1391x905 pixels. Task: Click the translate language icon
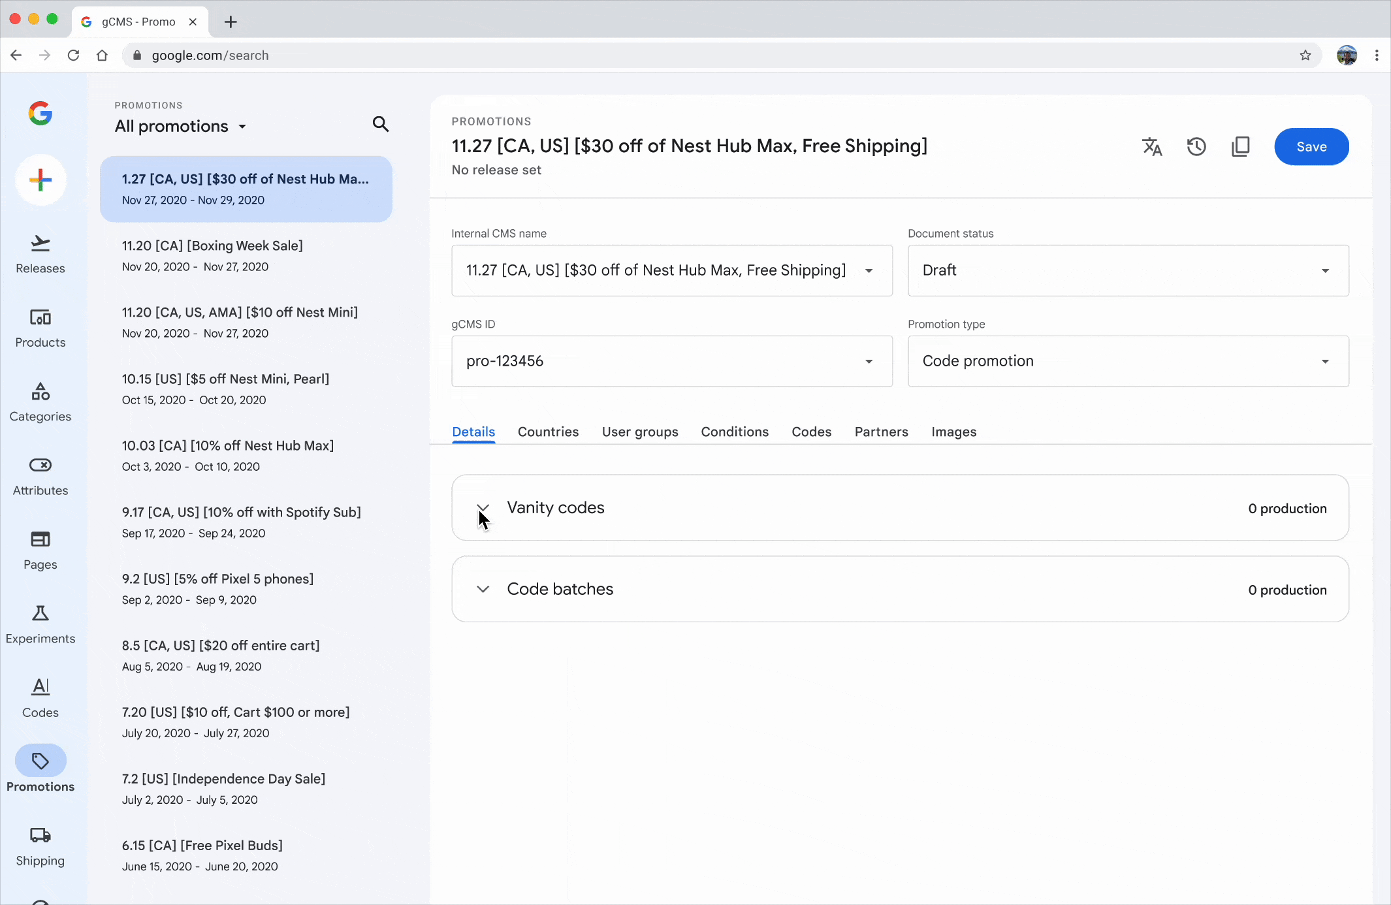pyautogui.click(x=1152, y=147)
